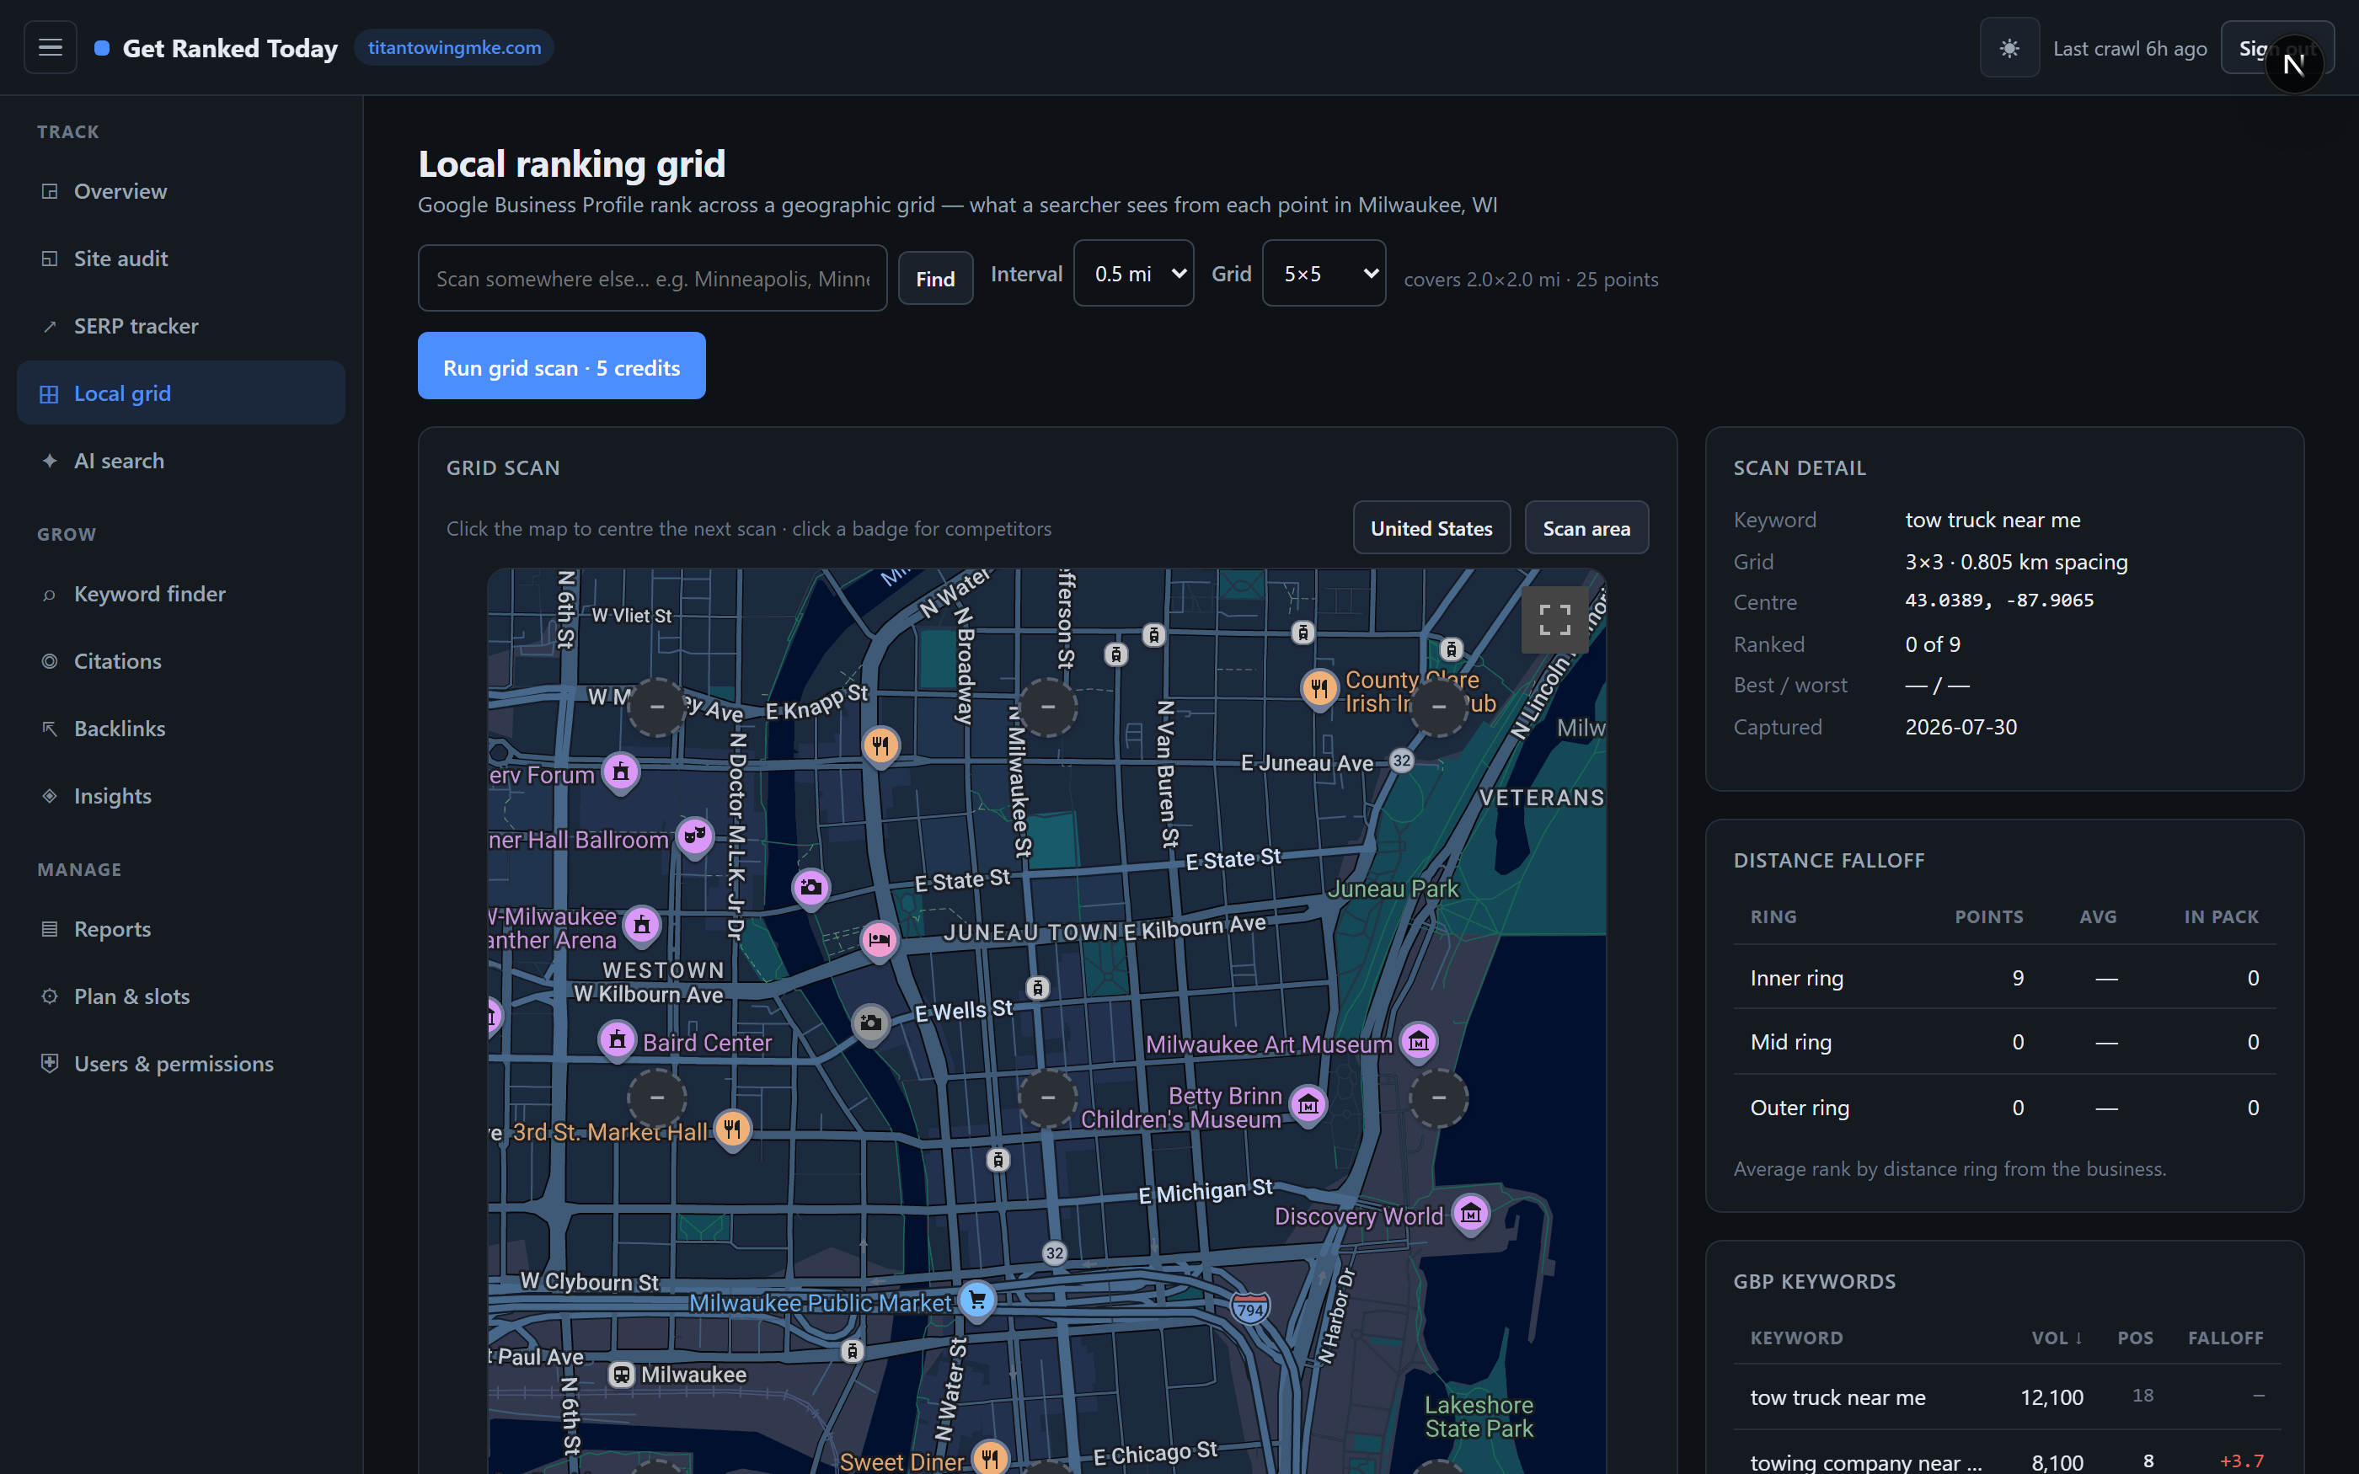Click Discovery World museum pin
The width and height of the screenshot is (2359, 1474).
1471,1215
